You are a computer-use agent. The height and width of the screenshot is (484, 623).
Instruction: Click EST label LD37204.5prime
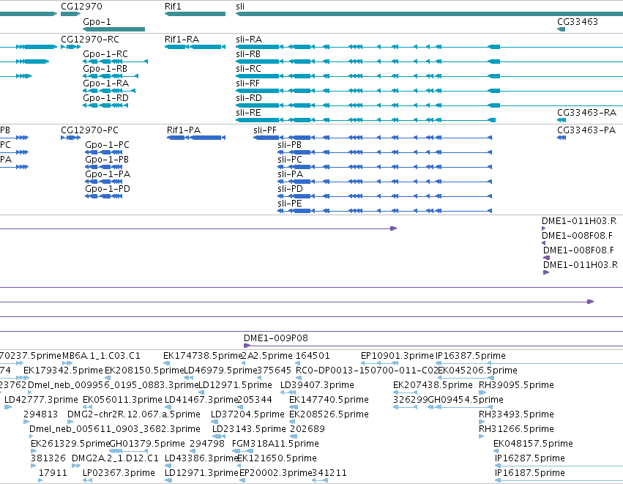coord(247,414)
